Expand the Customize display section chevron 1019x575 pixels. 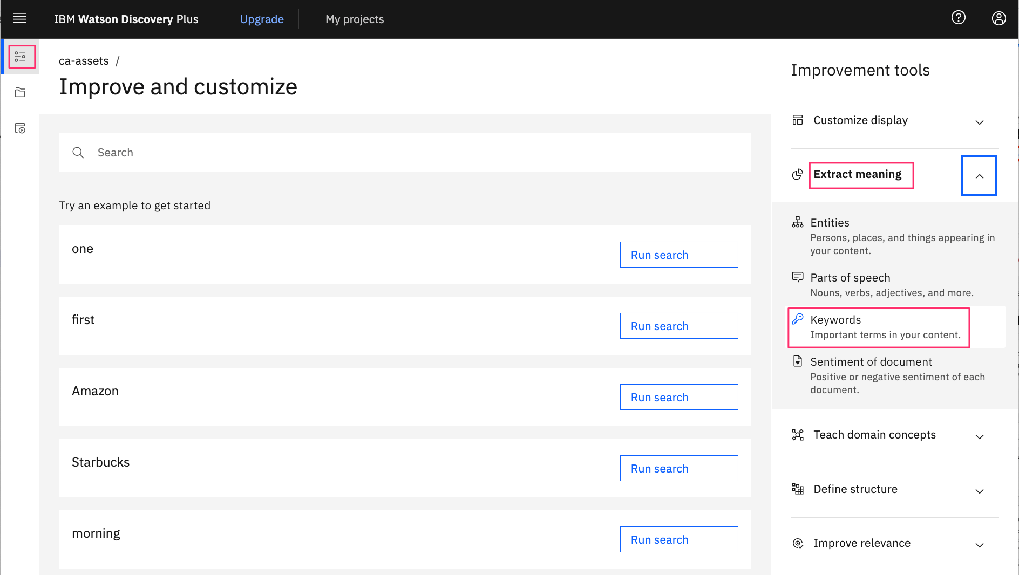980,122
